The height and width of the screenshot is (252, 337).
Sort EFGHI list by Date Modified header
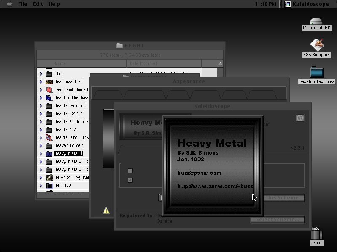click(164, 64)
